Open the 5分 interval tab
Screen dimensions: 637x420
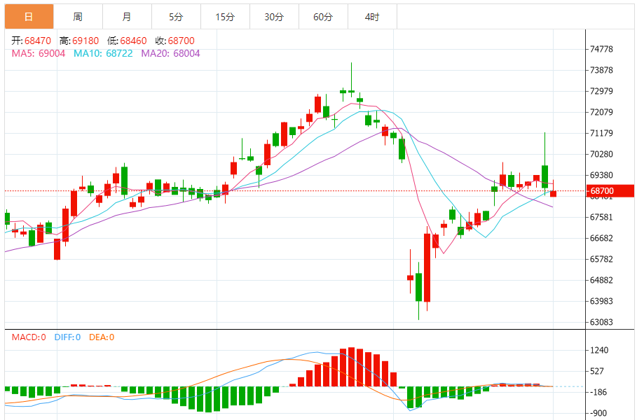click(176, 17)
